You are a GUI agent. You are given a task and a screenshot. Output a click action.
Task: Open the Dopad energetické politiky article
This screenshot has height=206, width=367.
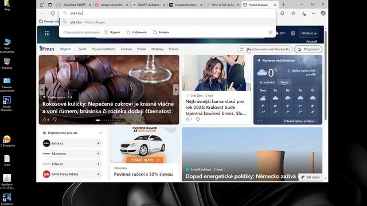pyautogui.click(x=242, y=176)
